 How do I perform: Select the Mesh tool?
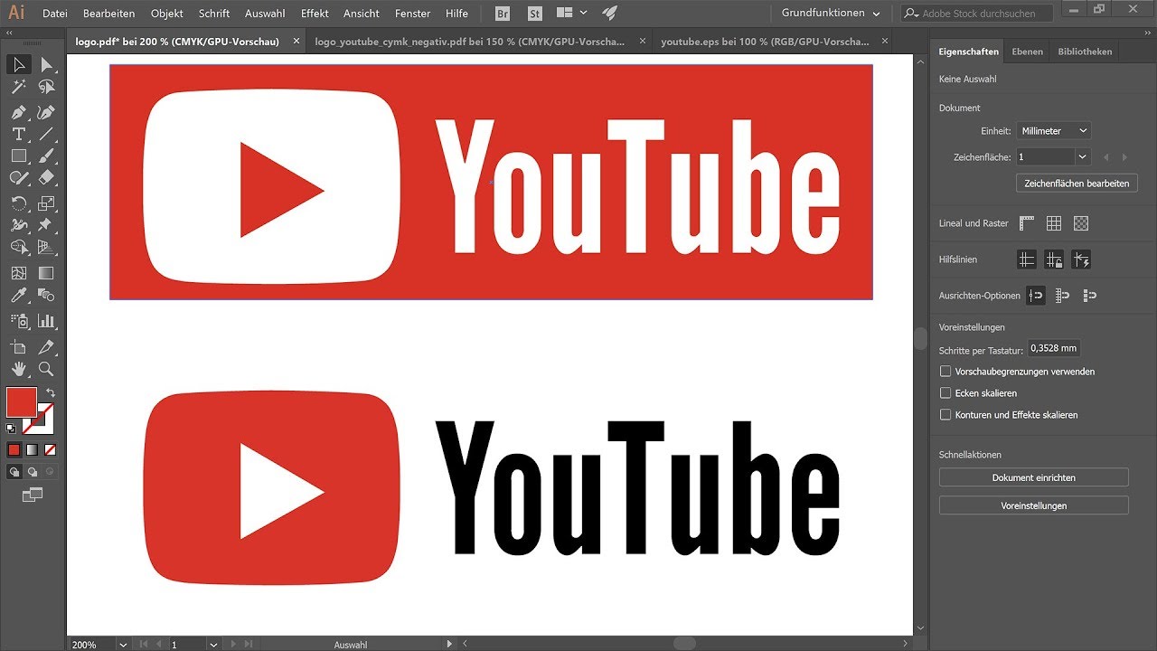point(18,273)
